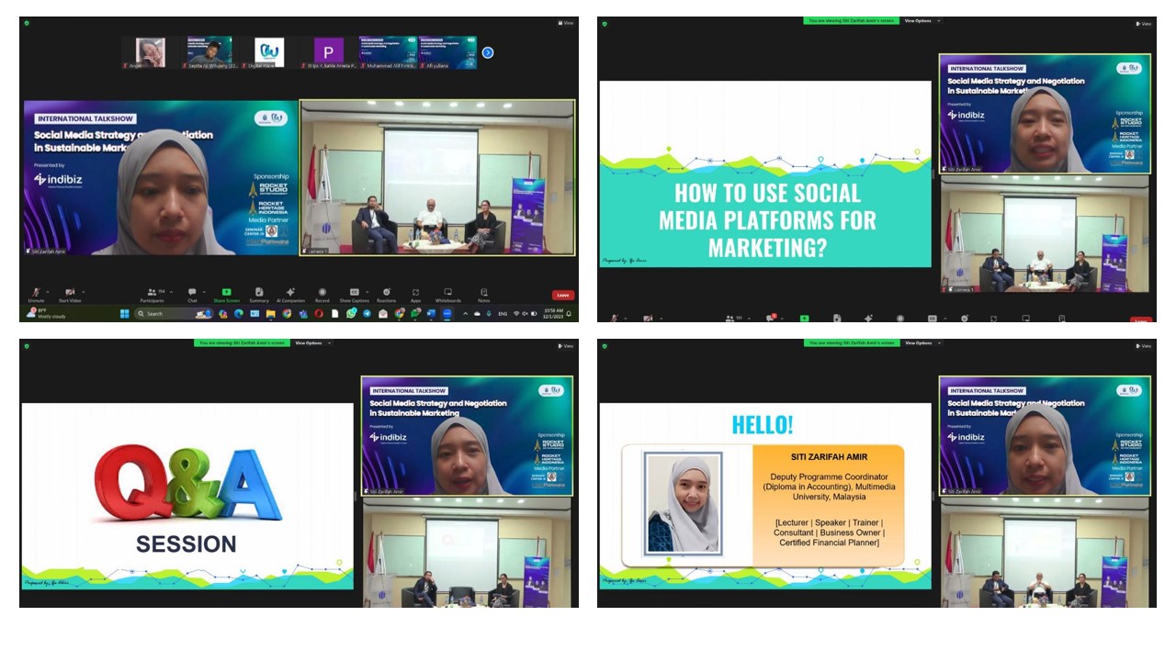Open View Options in the social media slide screenshot
1176x661 pixels.
[x=922, y=20]
